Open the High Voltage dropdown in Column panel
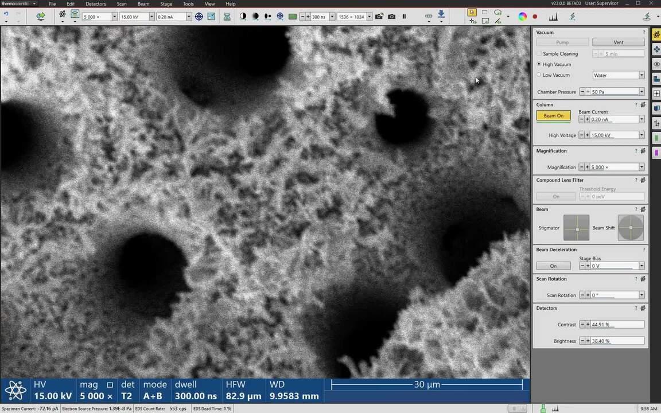661x413 pixels. click(641, 135)
